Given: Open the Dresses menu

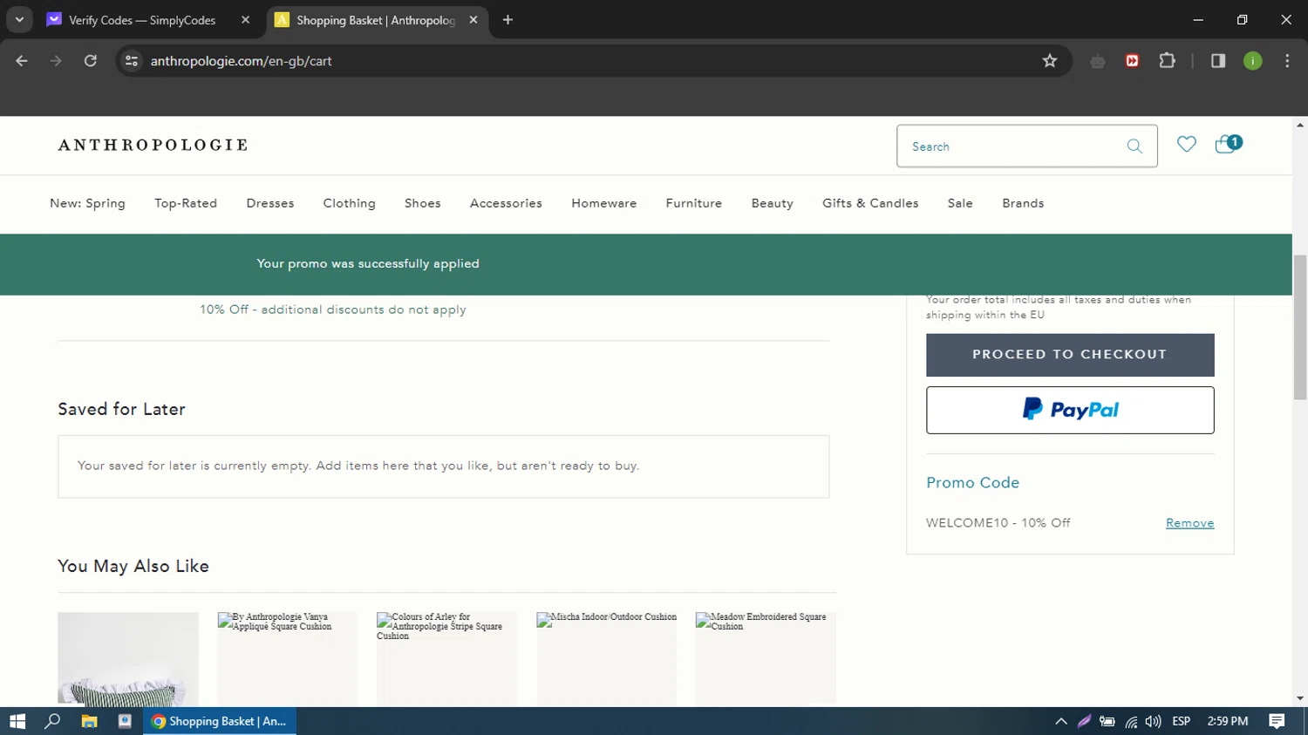Looking at the screenshot, I should pos(270,203).
